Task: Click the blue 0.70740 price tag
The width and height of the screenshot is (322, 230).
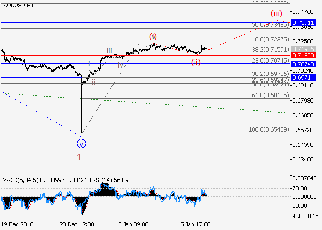Action: click(305, 64)
